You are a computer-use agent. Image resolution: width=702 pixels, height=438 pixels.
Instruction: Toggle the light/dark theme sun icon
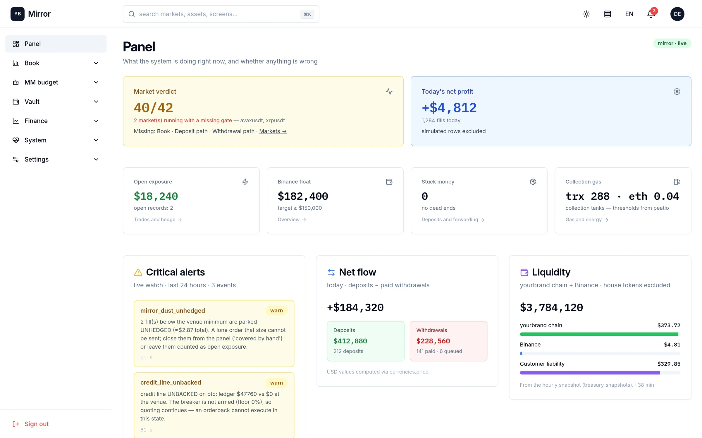586,14
